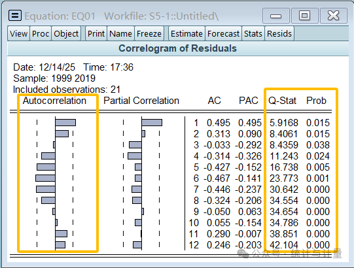The height and width of the screenshot is (268, 354).
Task: Click the Autocorrelation column header
Action: click(54, 101)
